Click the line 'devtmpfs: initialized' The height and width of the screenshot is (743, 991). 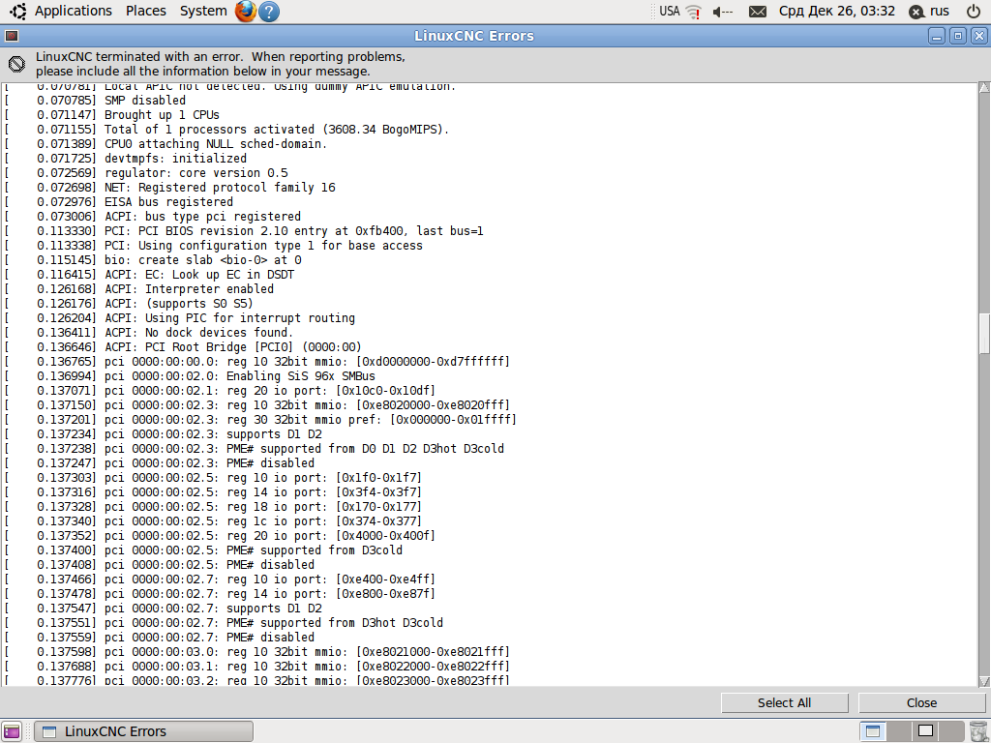coord(175,158)
